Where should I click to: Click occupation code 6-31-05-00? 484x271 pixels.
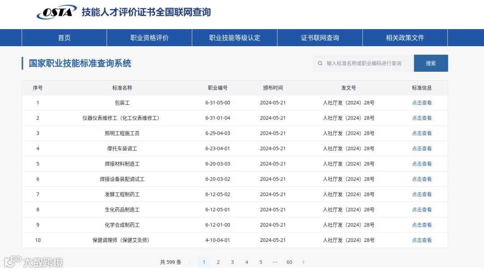tap(218, 103)
